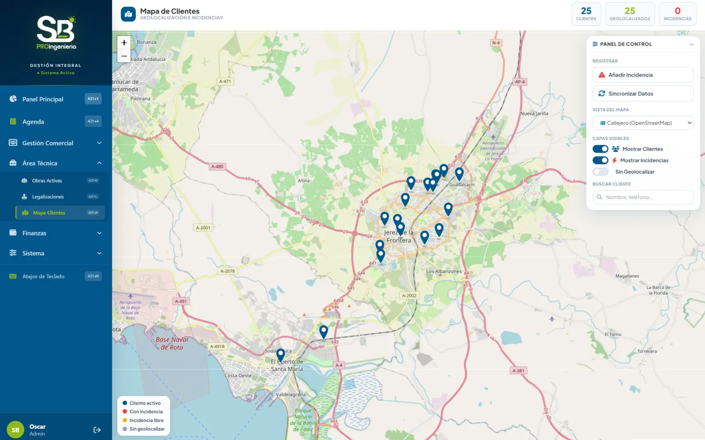Image resolution: width=705 pixels, height=440 pixels.
Task: Click the sync arrows icon in Sincronizar Datos
Action: (x=602, y=93)
